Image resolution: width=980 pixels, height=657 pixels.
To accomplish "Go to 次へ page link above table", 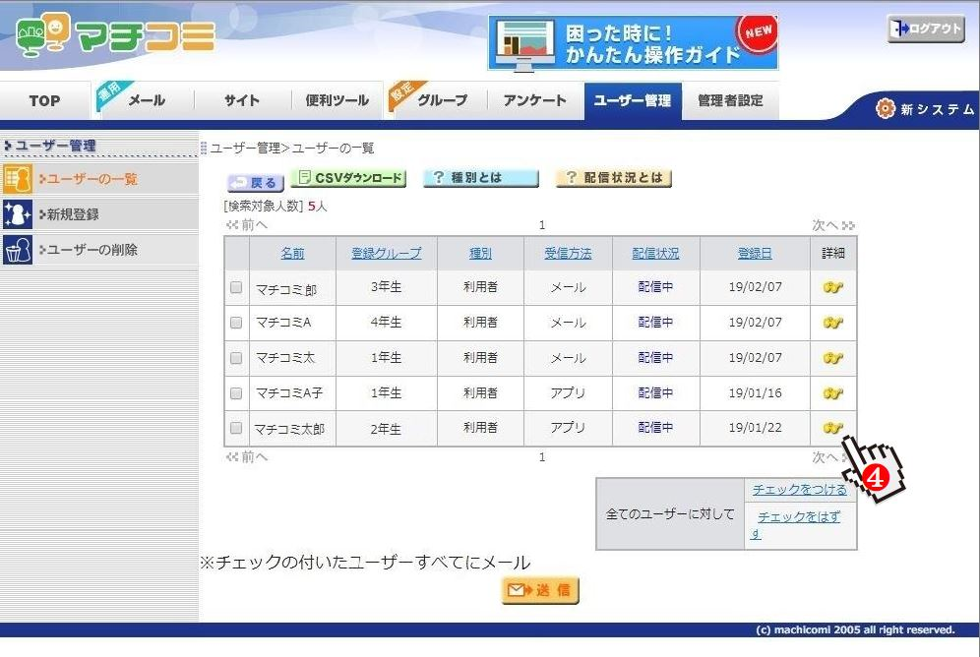I will [x=831, y=225].
